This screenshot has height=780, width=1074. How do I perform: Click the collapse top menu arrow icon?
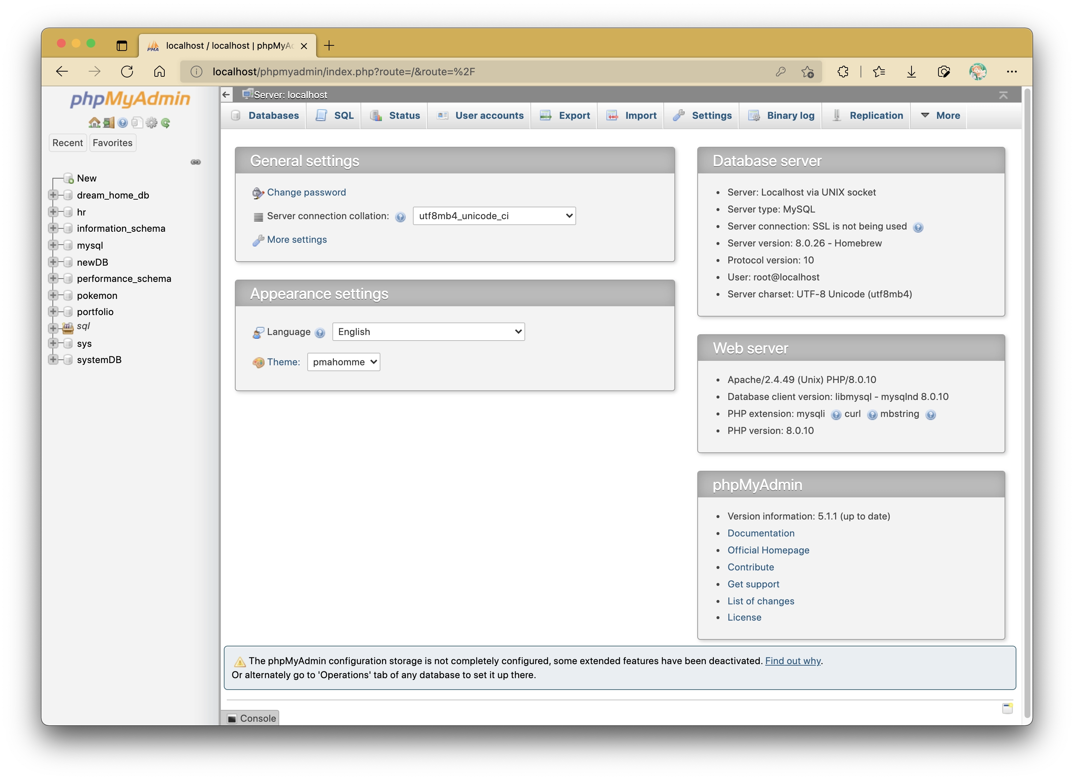[1003, 95]
